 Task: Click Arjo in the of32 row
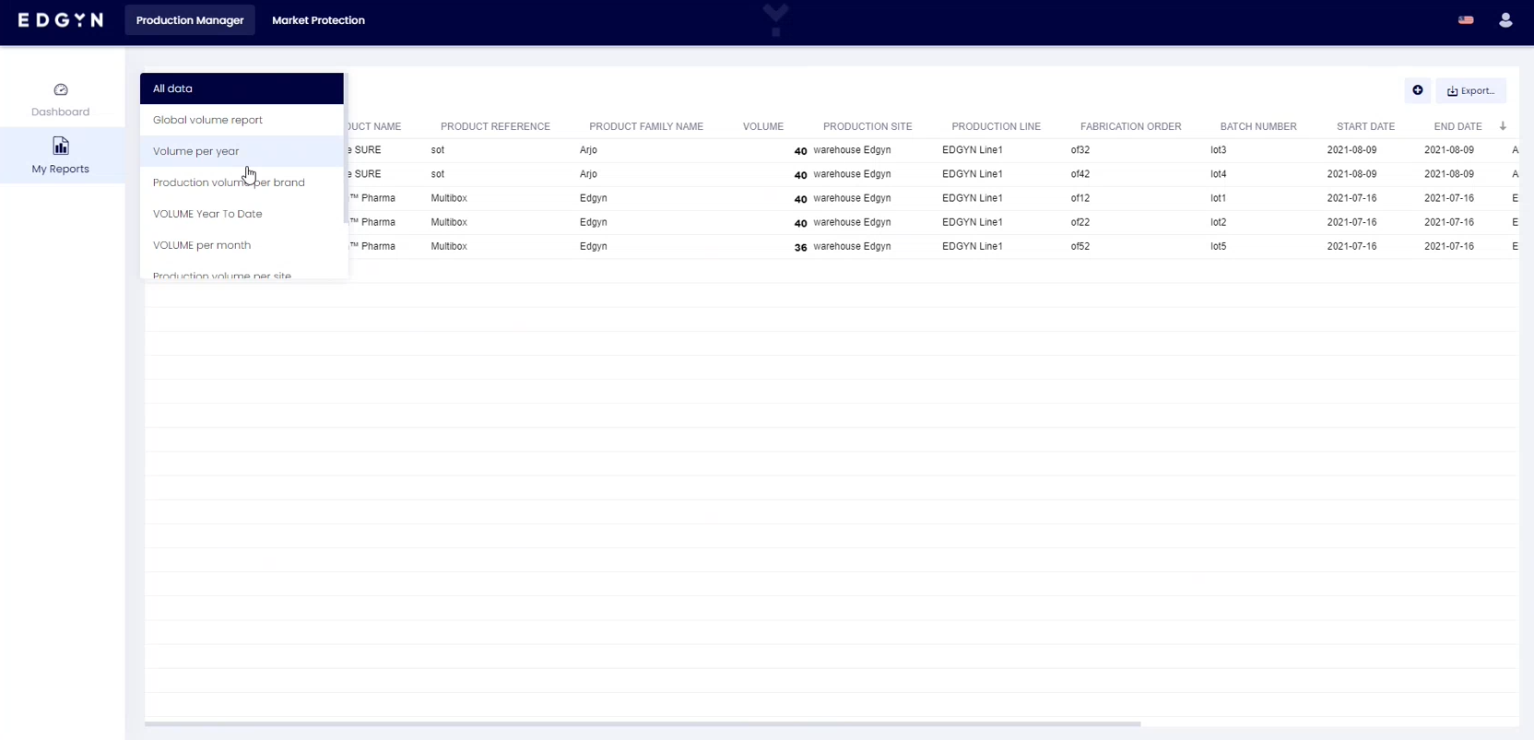coord(588,149)
